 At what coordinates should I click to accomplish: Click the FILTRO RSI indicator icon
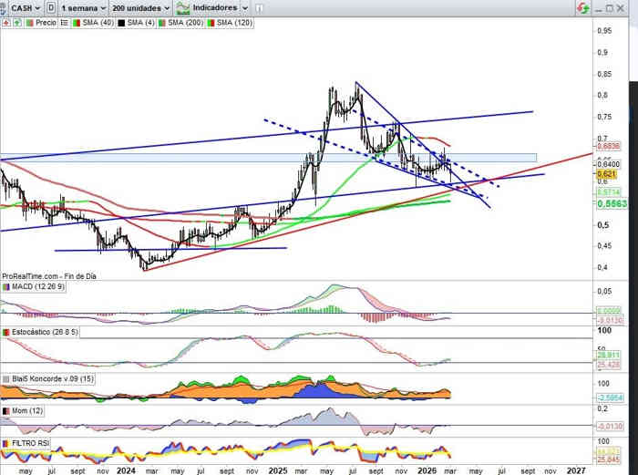(x=6, y=443)
